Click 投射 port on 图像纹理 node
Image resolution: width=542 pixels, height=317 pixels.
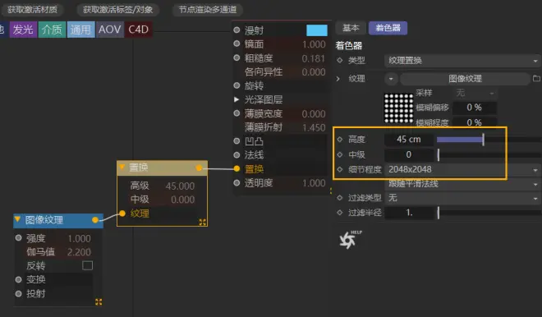tap(18, 293)
